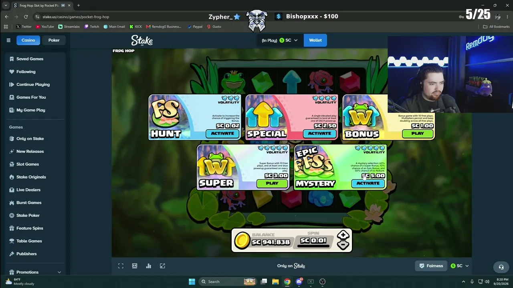The height and width of the screenshot is (288, 513).
Task: Open weather widget showing 84°F
Action: tap(19, 282)
